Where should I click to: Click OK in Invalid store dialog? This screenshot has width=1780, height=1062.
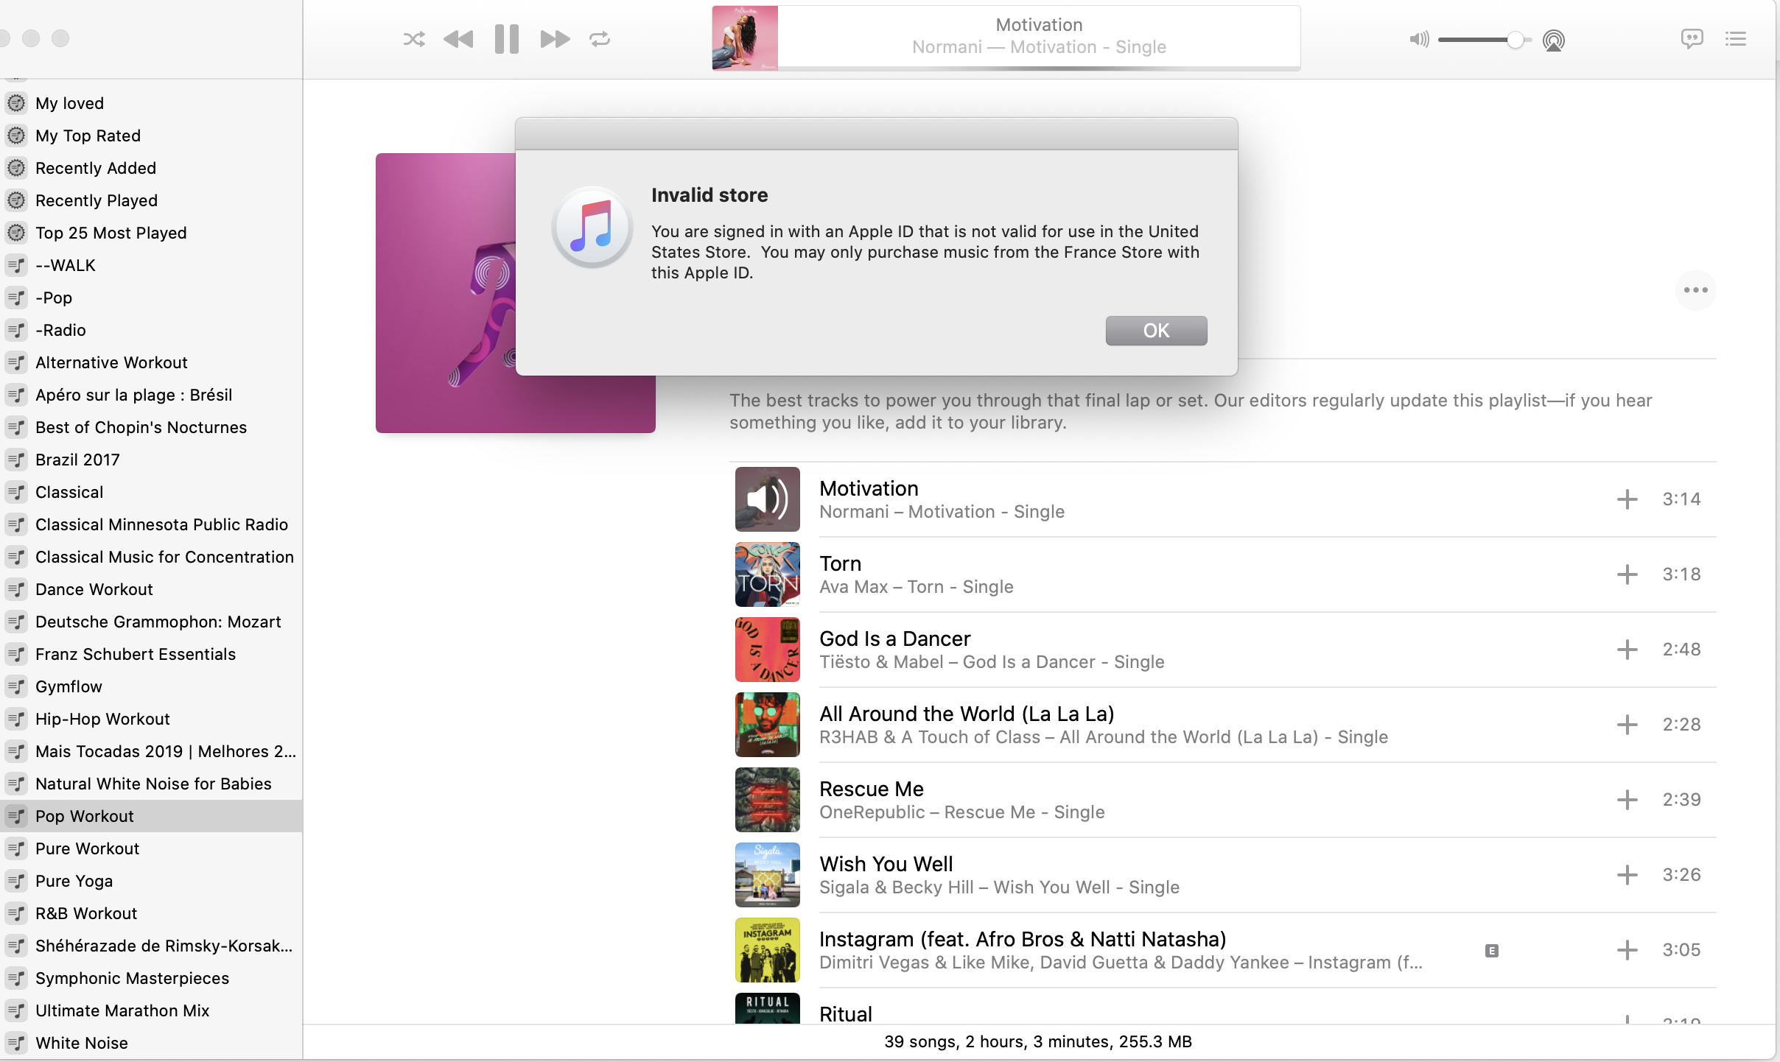coord(1155,331)
